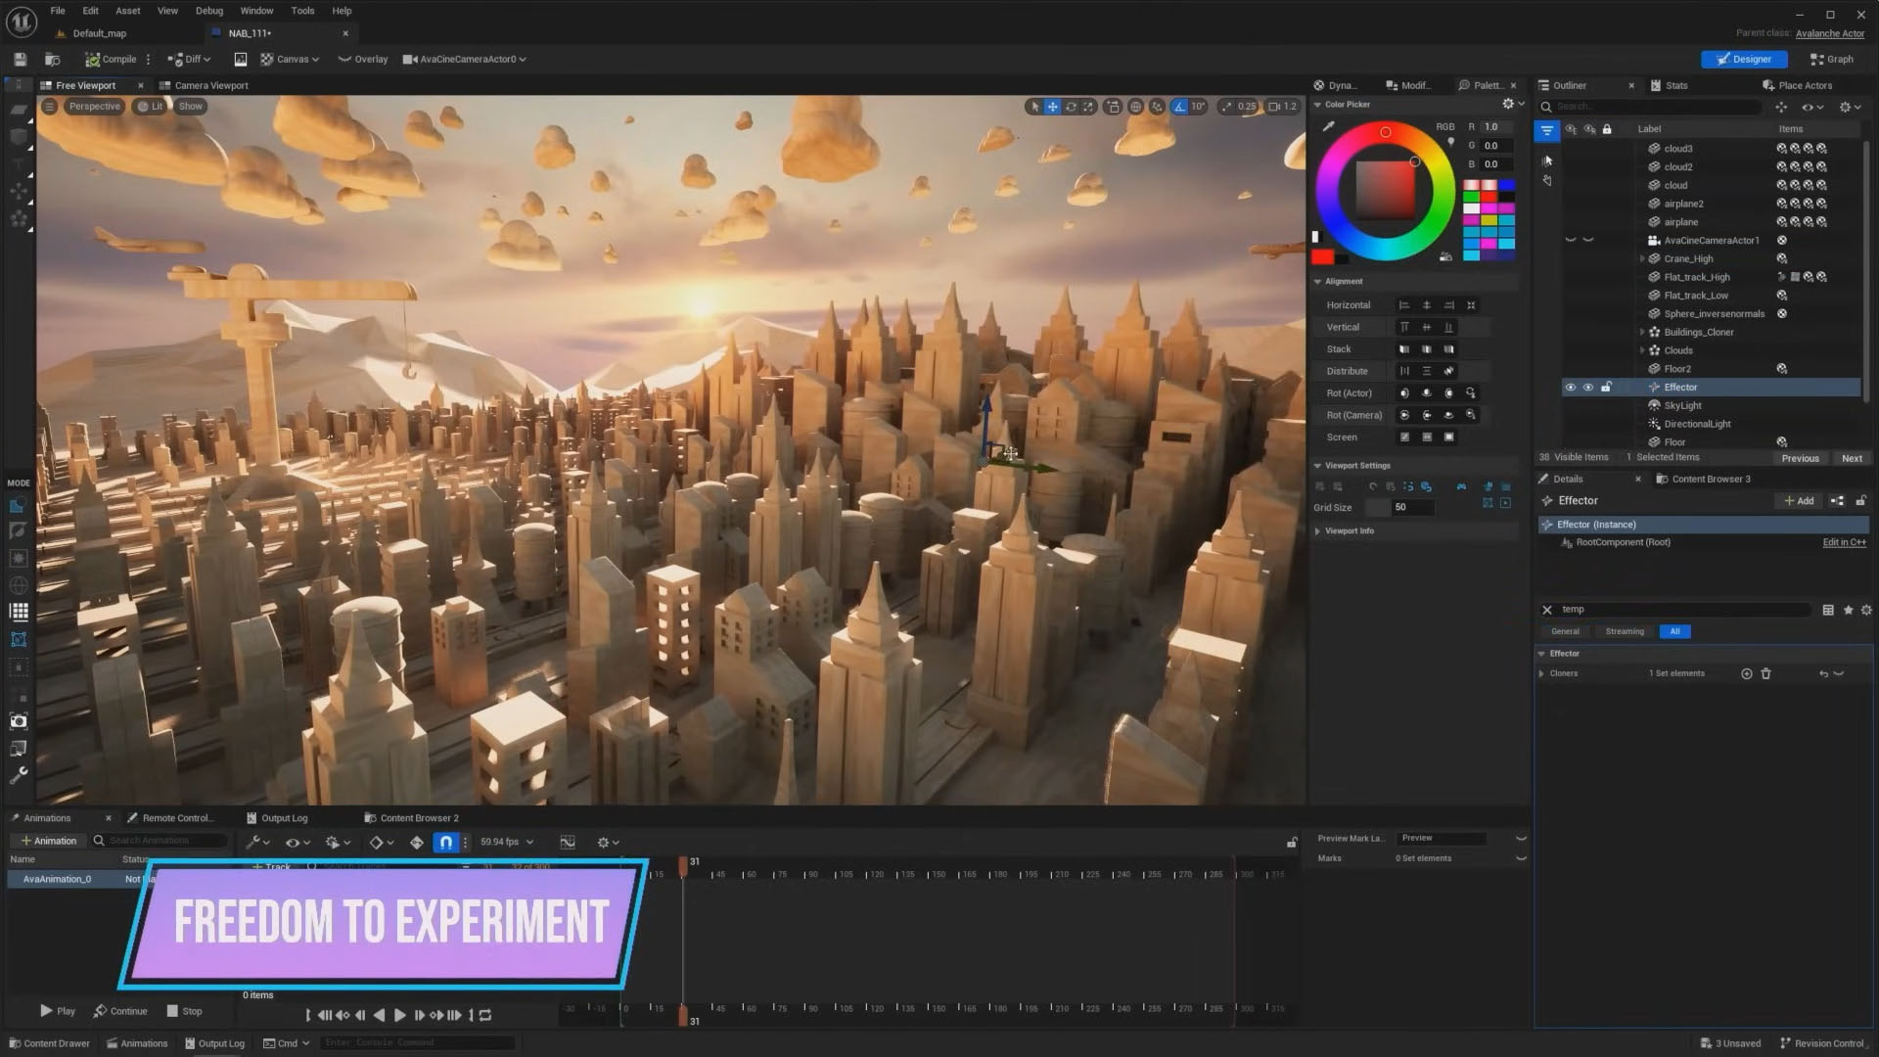Click the wrench icon on the left sidebar

point(18,775)
